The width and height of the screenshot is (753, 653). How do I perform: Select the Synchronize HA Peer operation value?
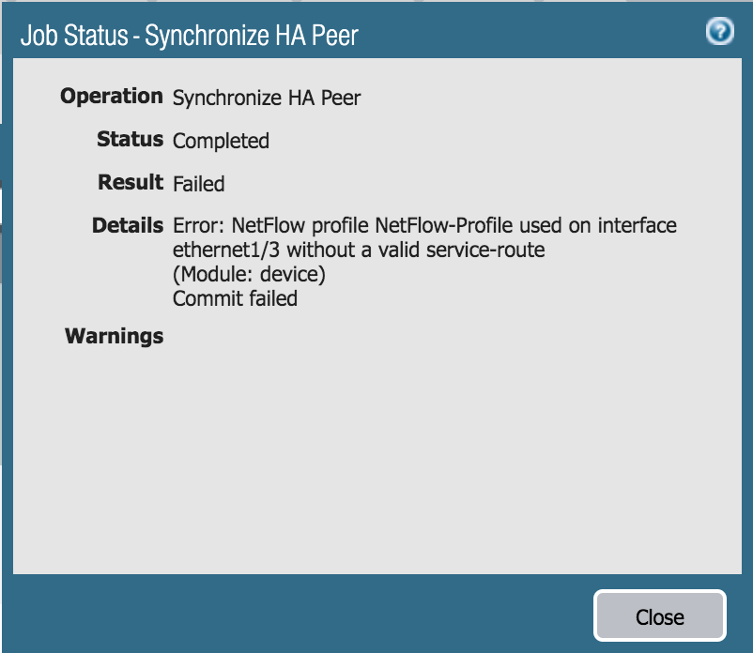[x=267, y=98]
